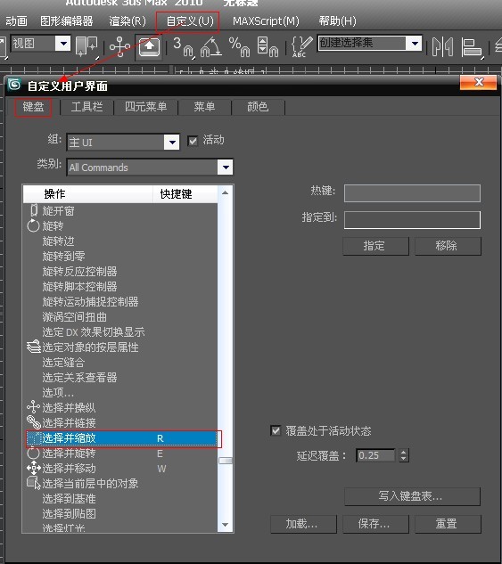Click the 写入键盘表... button
This screenshot has height=564, width=502.
click(x=412, y=497)
